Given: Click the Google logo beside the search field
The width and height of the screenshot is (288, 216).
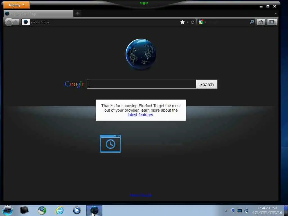Looking at the screenshot, I should pos(75,84).
